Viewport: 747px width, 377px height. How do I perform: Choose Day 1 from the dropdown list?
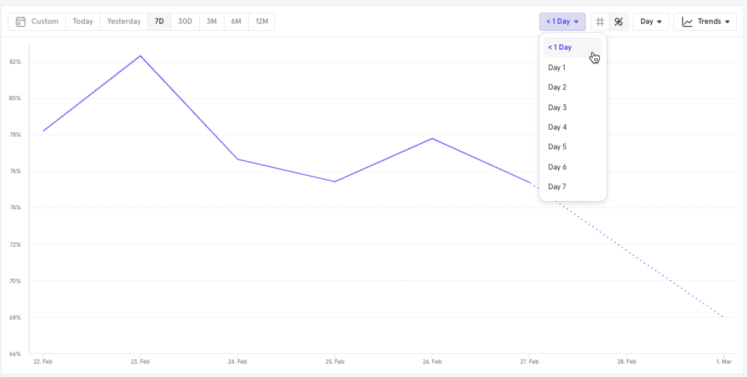[557, 67]
